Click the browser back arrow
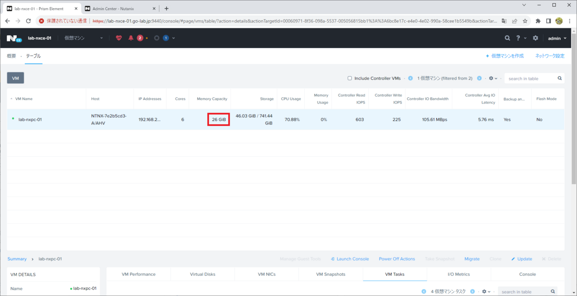This screenshot has width=577, height=296. pyautogui.click(x=7, y=21)
